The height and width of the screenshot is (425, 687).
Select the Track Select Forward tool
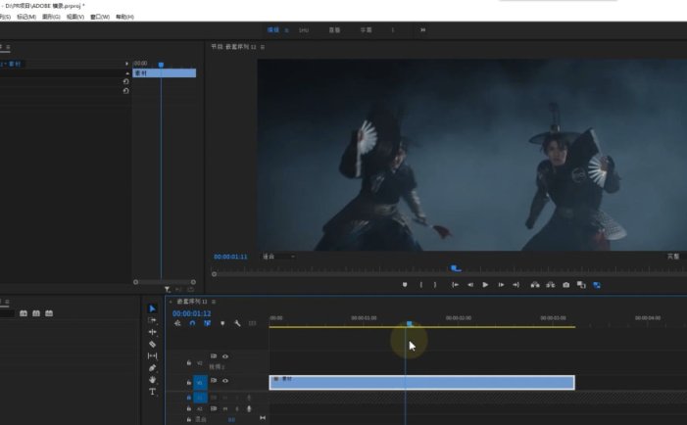(152, 320)
